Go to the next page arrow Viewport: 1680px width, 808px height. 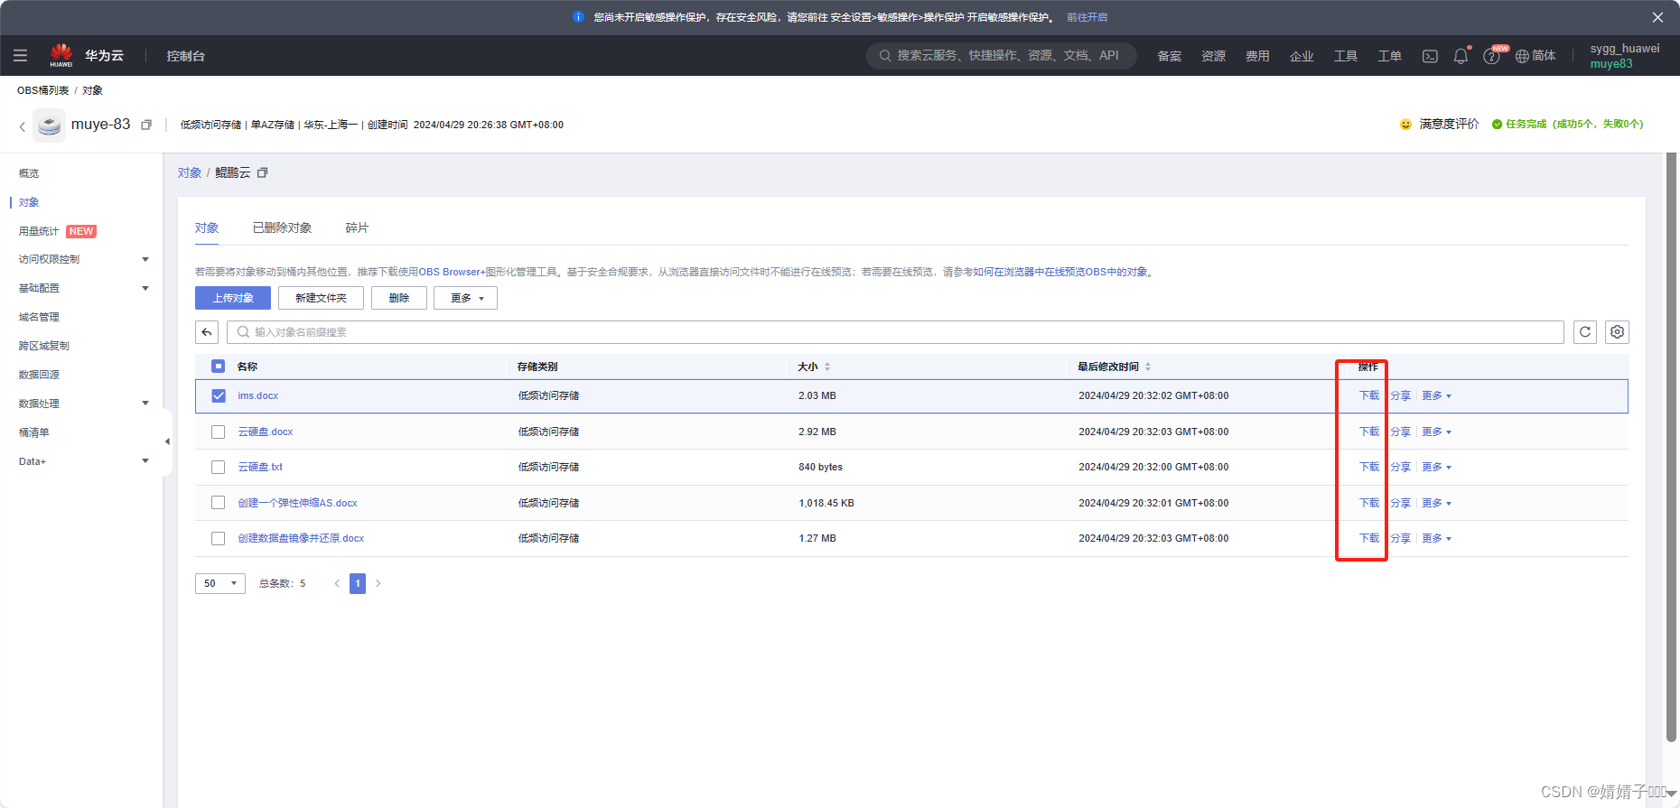[x=378, y=583]
